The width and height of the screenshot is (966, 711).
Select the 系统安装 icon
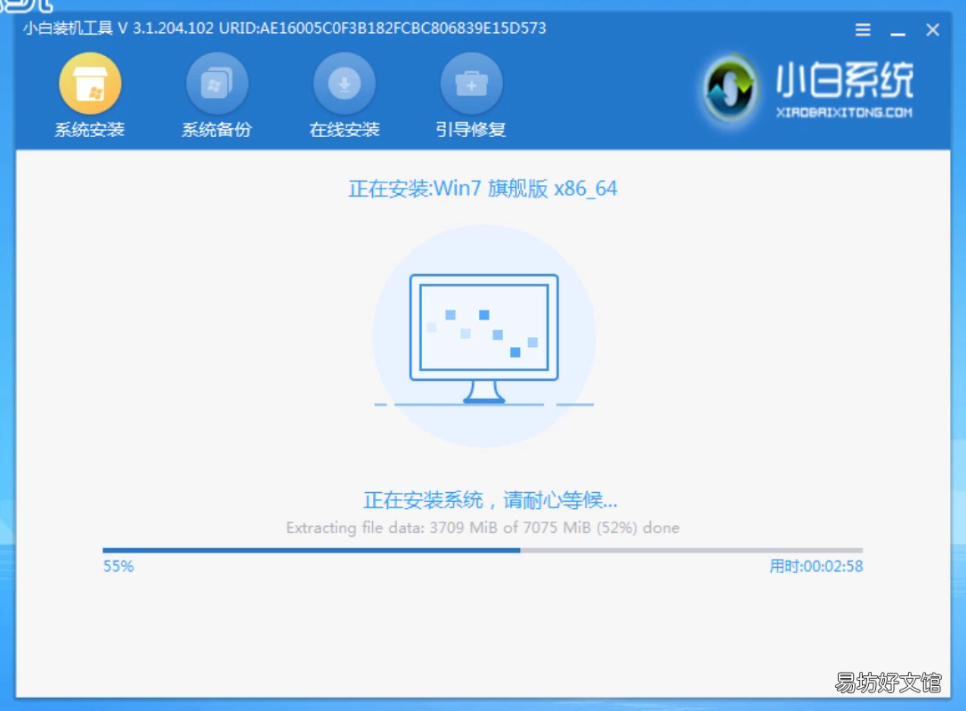(90, 83)
